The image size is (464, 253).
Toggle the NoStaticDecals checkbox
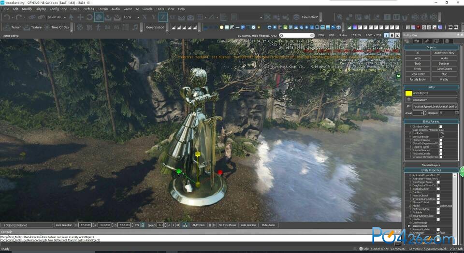(x=441, y=154)
